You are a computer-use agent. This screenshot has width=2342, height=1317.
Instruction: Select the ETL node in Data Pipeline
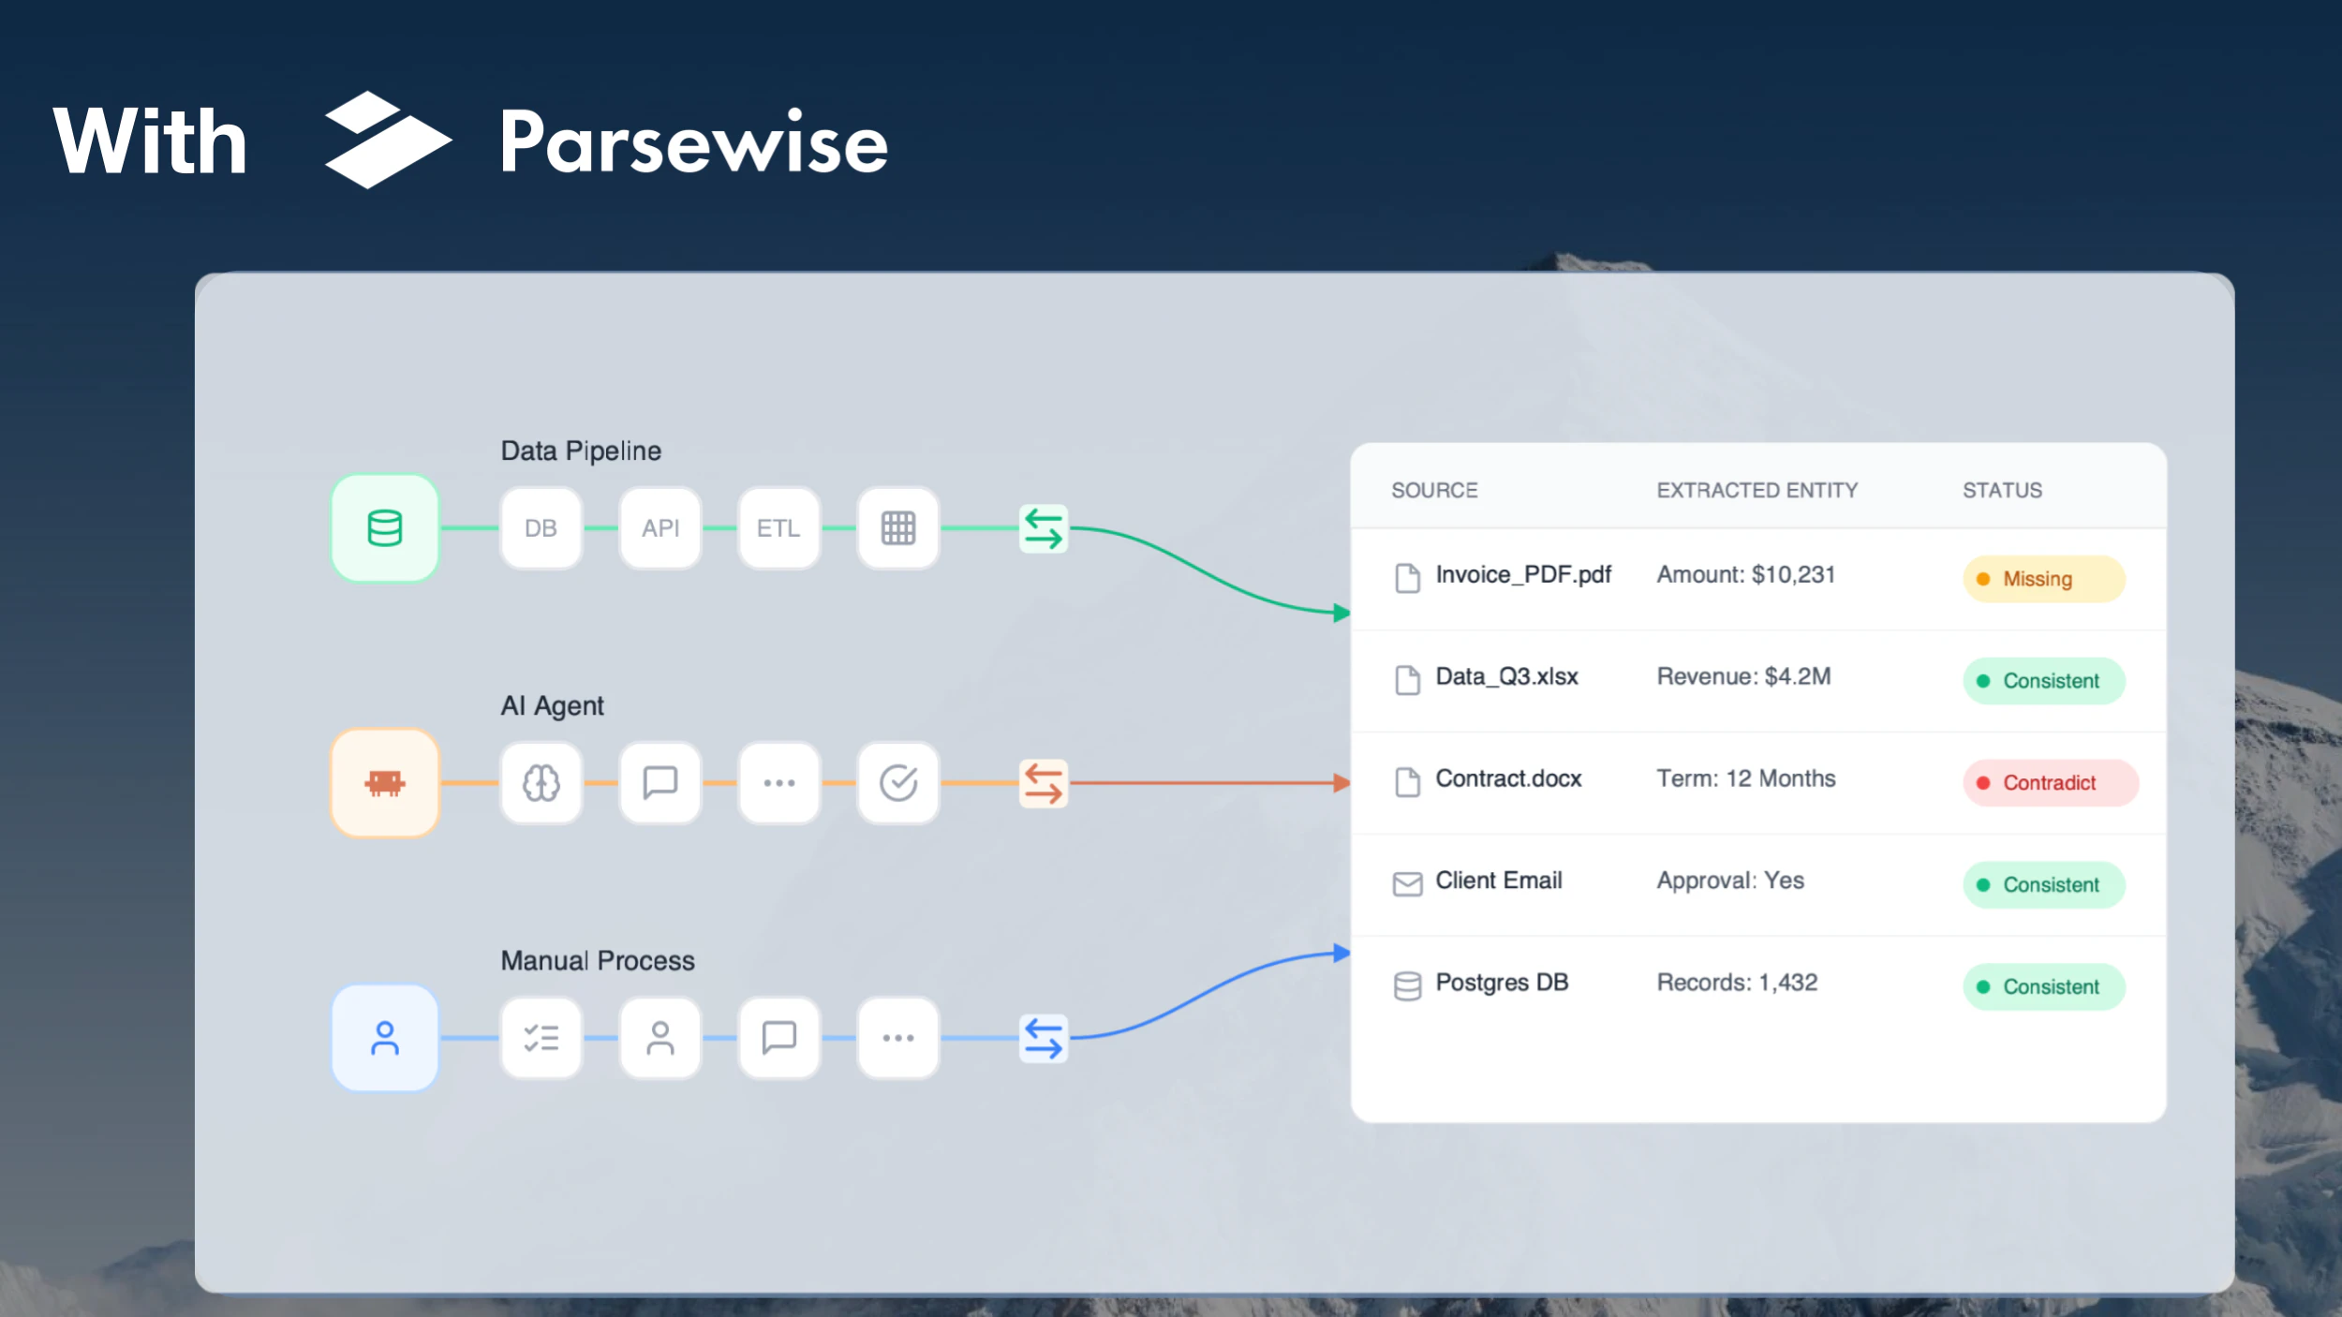[x=778, y=528]
